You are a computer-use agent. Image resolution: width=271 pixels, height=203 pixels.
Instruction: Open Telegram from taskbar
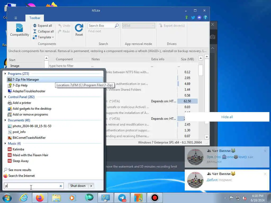coord(122,198)
